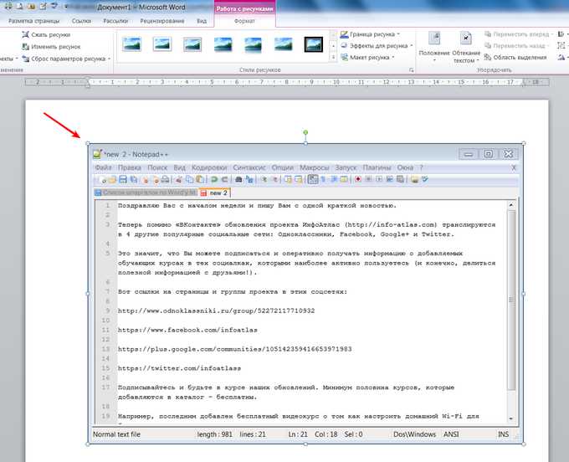Click the Redo arrow in Notepad++ toolbar

pyautogui.click(x=224, y=179)
